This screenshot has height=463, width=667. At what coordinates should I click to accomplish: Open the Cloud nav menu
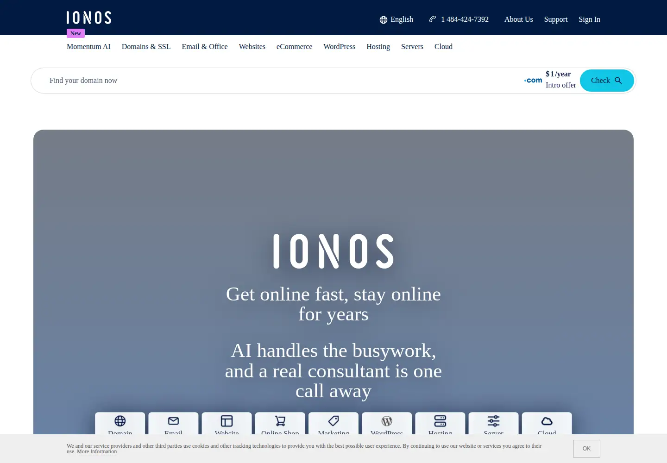coord(443,47)
